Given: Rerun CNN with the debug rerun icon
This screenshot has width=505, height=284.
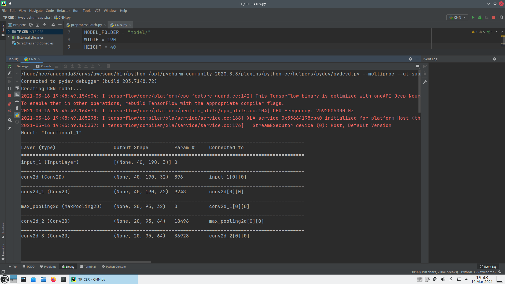Looking at the screenshot, I should [9, 67].
